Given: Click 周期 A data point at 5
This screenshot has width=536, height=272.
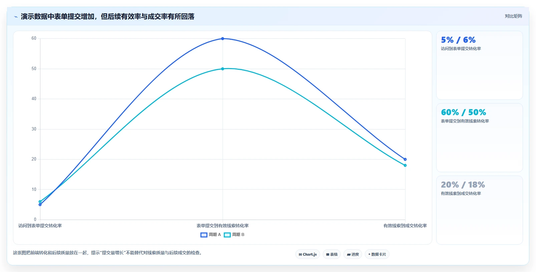Looking at the screenshot, I should (40, 205).
